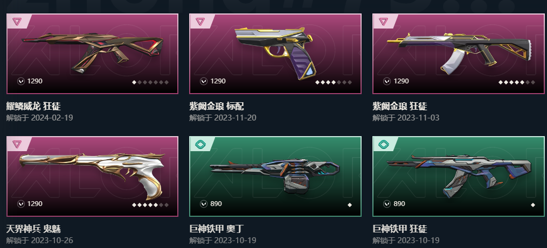The height and width of the screenshot is (248, 547).
Task: Click the 巨神铁甲 奥丁 title text
Action: point(217,229)
